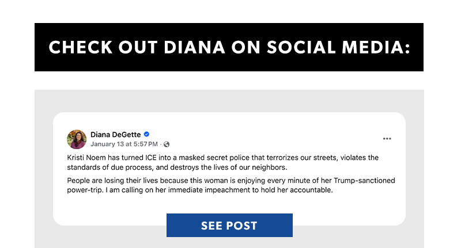Select the paragraph beginning "Kristi Noem has turned"

223,162
